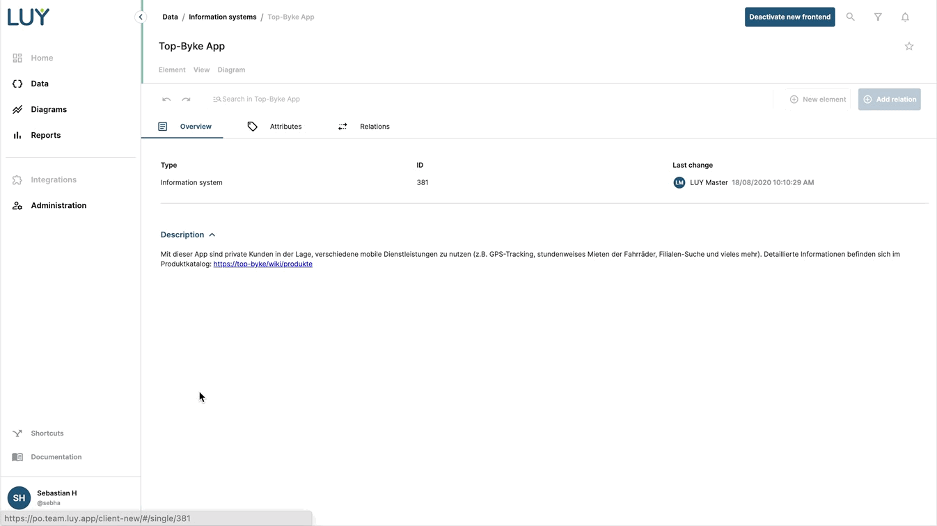Click the Search in Top-Byke App field
This screenshot has width=937, height=526.
pos(261,99)
